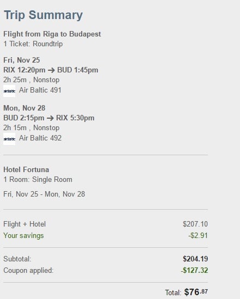240x299 pixels.
Task: Click the Coupon applied amount -$127.32
Action: coord(194,270)
